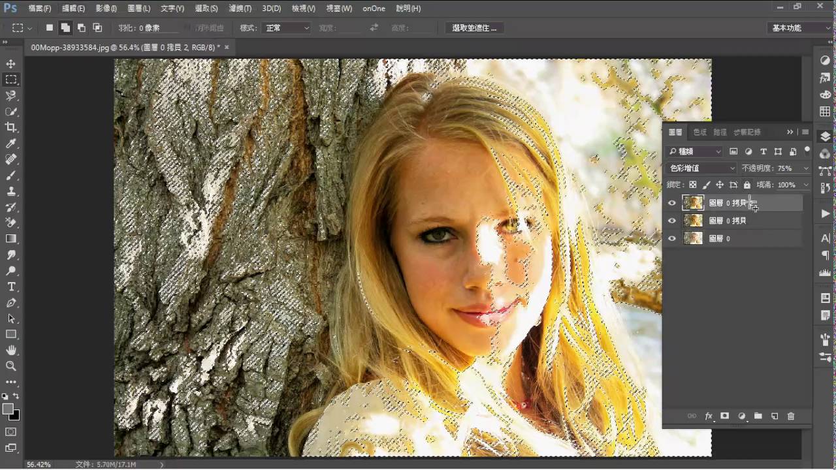Choose New Selection mode in options bar
The image size is (836, 470).
49,28
